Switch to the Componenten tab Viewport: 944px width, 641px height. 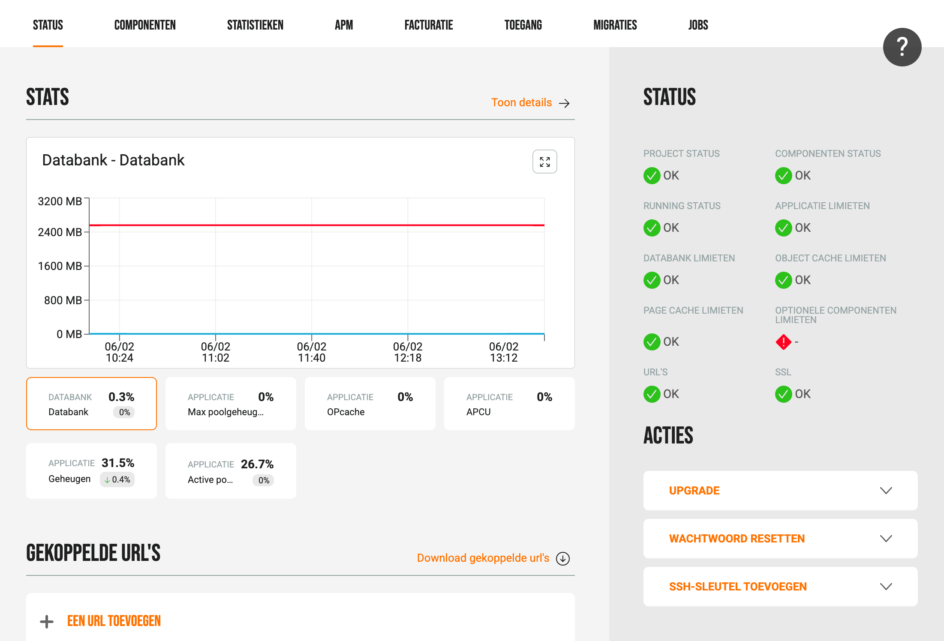145,25
